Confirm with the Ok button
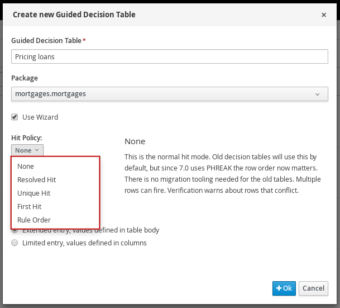This screenshot has height=308, width=340. point(284,288)
